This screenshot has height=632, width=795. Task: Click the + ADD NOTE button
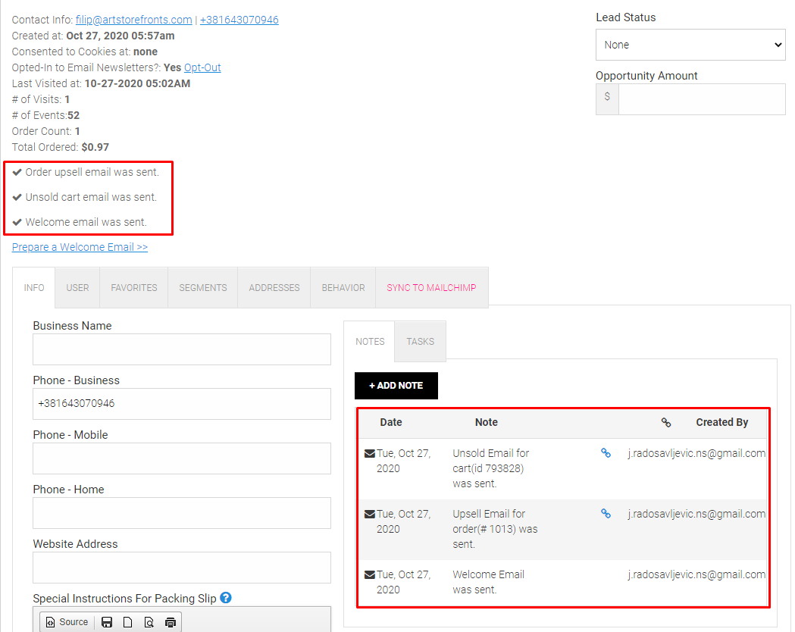[x=396, y=386]
